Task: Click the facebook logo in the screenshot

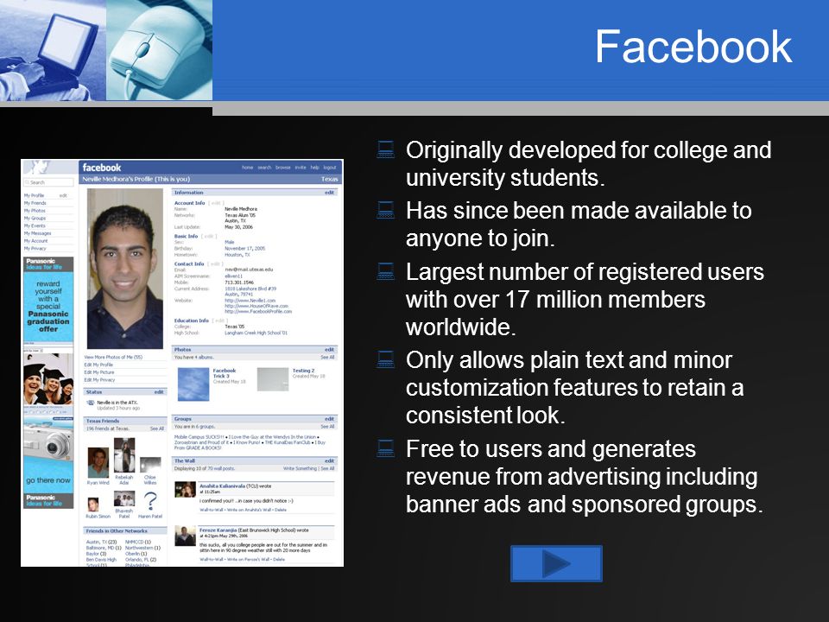Action: [x=102, y=168]
